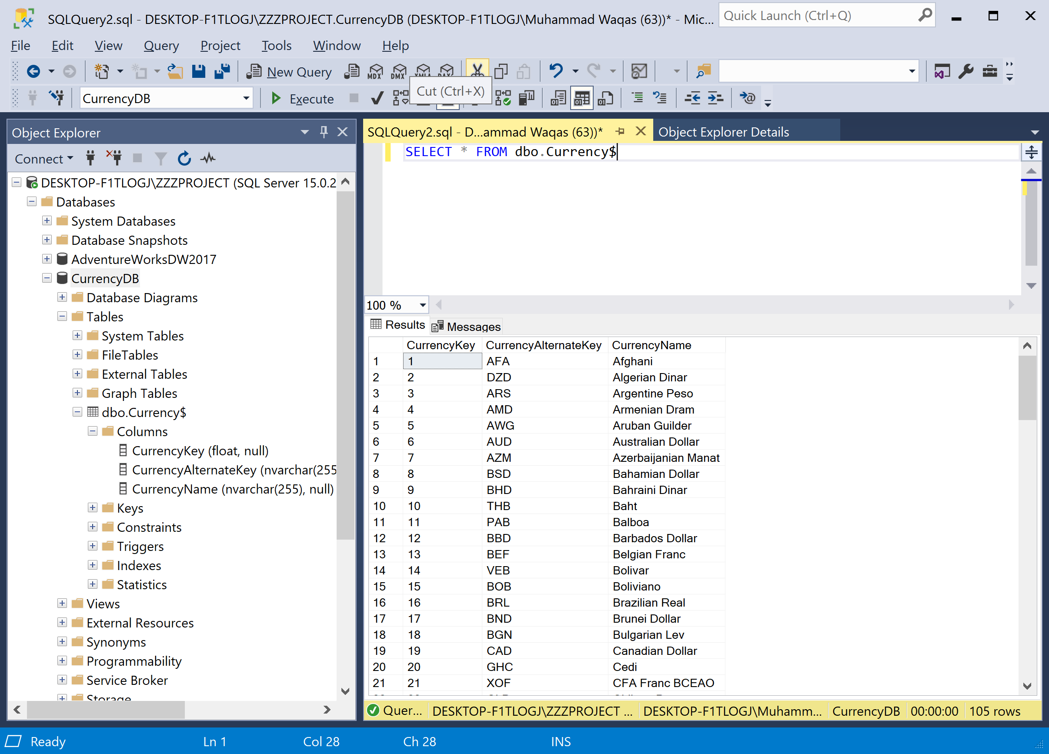
Task: Click the New Query button
Action: pyautogui.click(x=290, y=72)
